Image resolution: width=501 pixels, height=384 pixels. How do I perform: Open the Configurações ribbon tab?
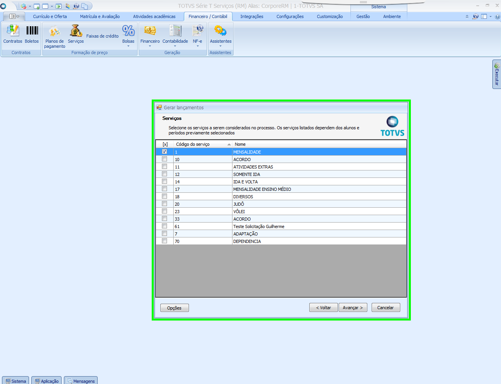pyautogui.click(x=290, y=16)
